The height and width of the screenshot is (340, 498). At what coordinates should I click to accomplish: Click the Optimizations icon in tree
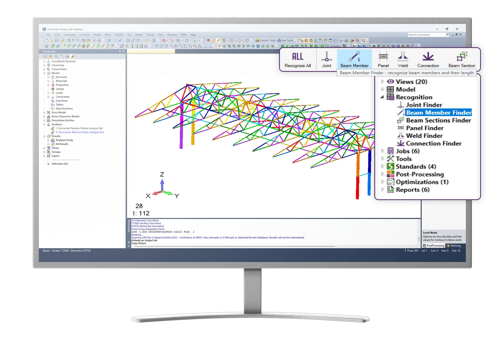coord(390,182)
